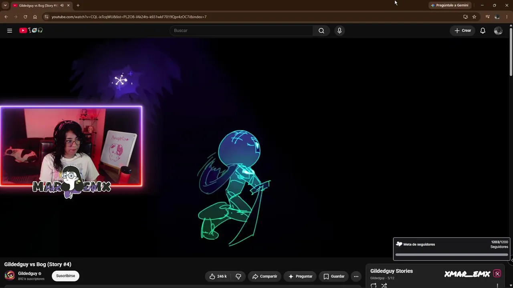Go back with the browser back arrow
513x288 pixels.
(x=6, y=17)
